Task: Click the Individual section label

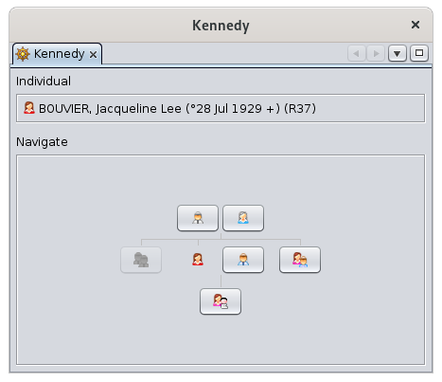Action: tap(44, 82)
